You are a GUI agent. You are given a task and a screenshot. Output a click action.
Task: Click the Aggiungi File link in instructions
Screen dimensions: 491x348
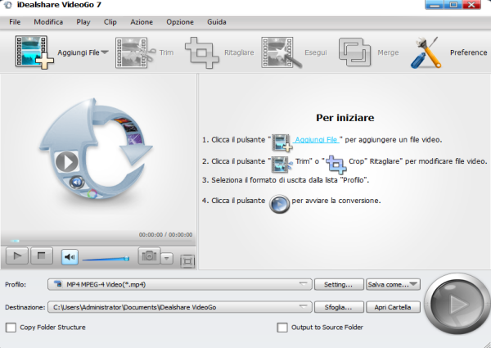[x=316, y=140]
